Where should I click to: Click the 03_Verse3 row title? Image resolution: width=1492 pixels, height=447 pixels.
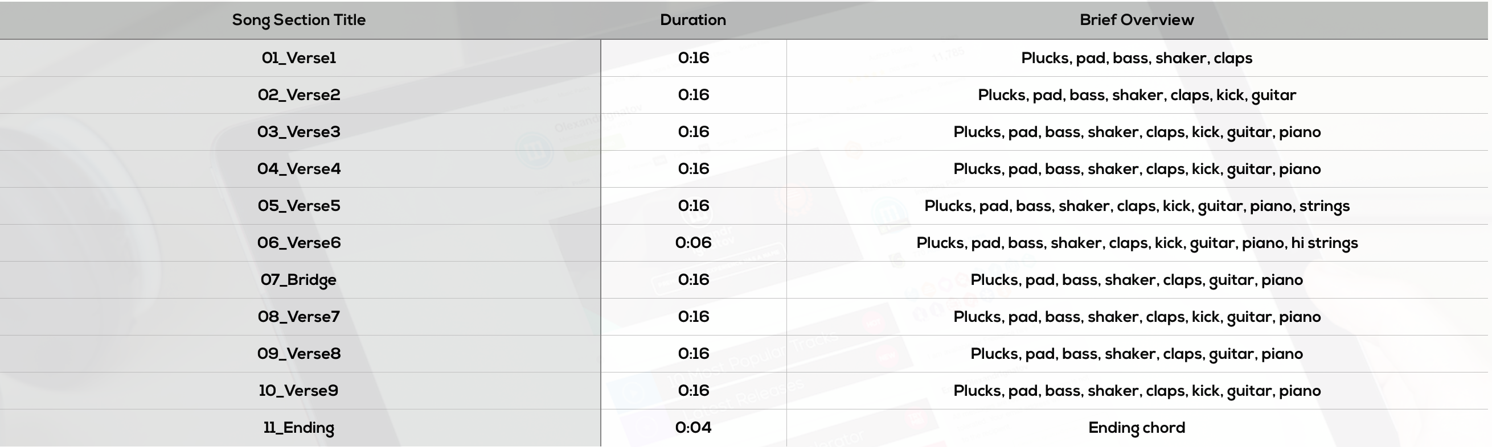tap(299, 132)
